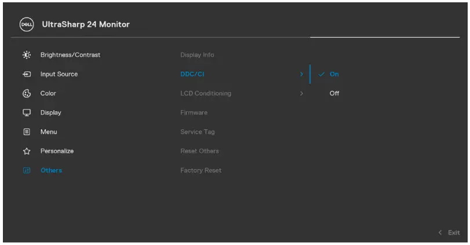Choose Reset Others
470x245 pixels.
click(x=199, y=151)
